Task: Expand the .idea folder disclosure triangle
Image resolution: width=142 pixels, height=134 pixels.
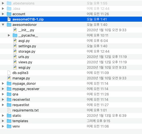Action: click(3, 9)
